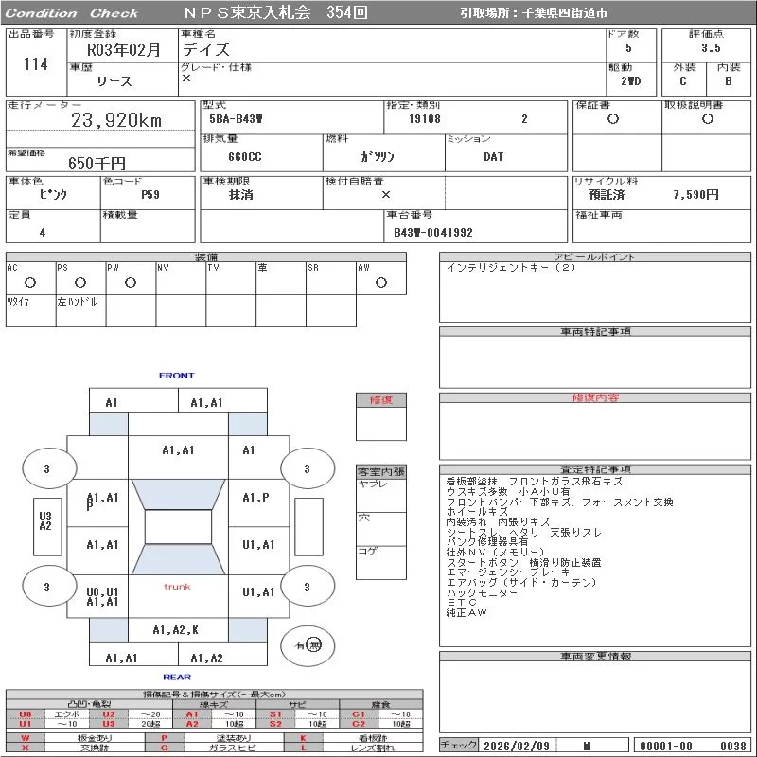Screen dimensions: 757x757
Task: Select the circle mark under PS equipment
Action: [x=80, y=282]
